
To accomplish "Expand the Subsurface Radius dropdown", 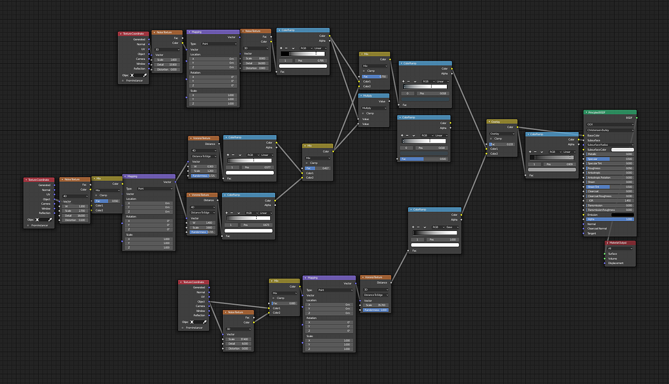I will pyautogui.click(x=610, y=145).
